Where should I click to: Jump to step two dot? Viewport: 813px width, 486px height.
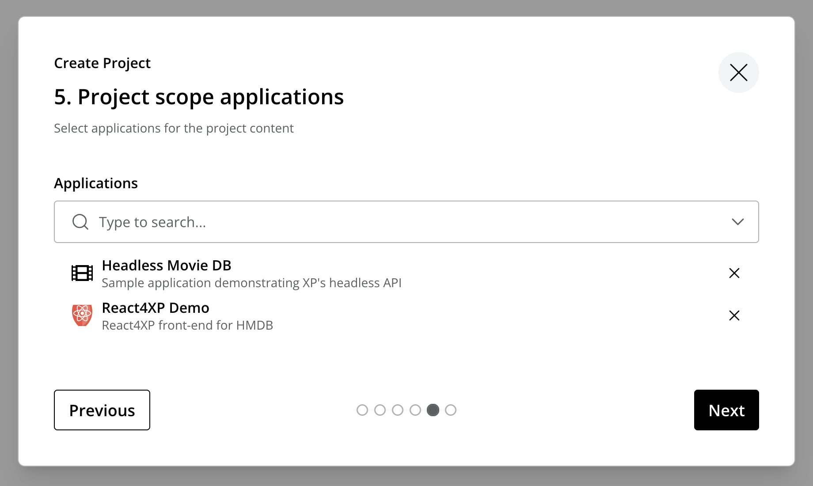point(380,410)
